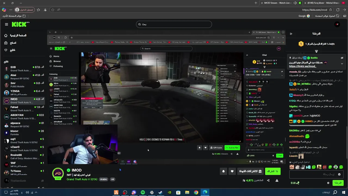The width and height of the screenshot is (348, 196).
Task: Open Absi channel in sidebar
Action: pos(24,77)
